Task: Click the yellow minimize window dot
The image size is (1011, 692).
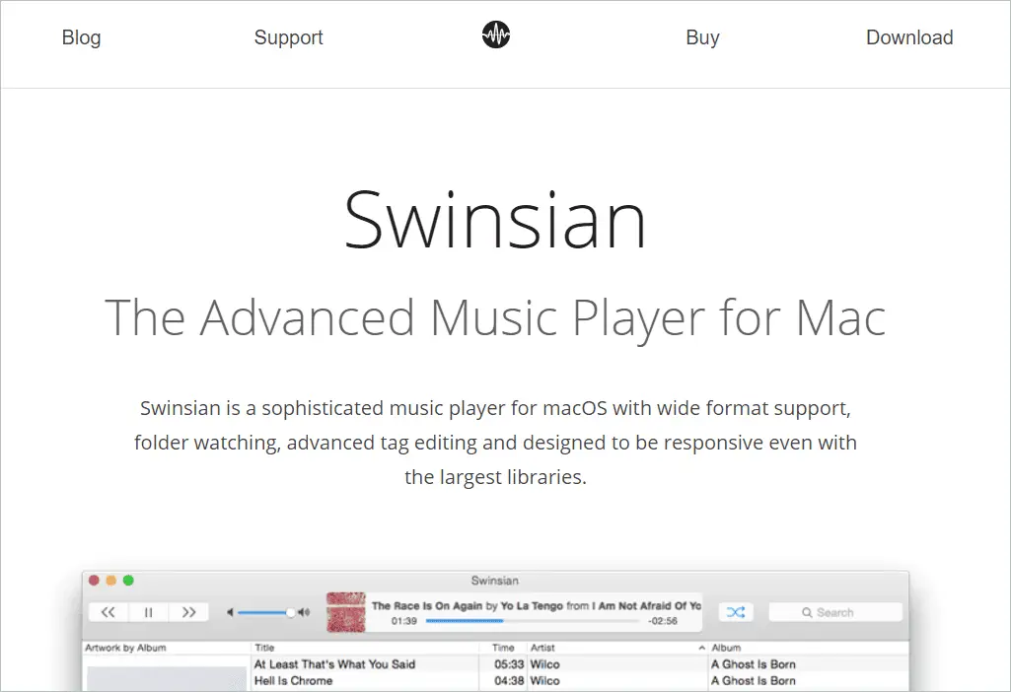Action: 110,581
